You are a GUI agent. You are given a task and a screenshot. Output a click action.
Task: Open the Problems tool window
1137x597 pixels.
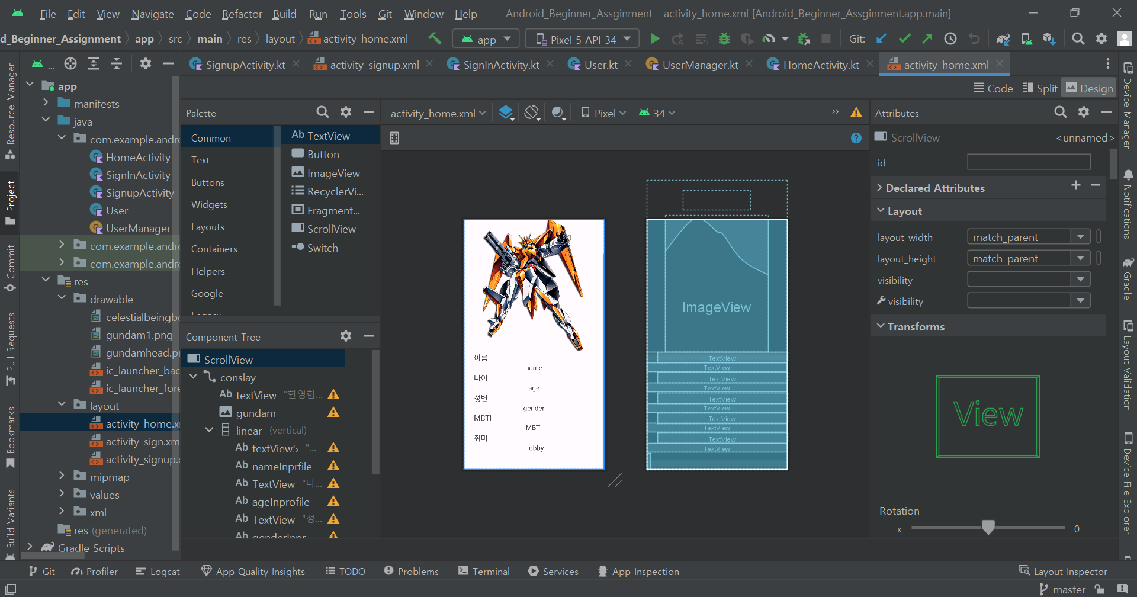click(x=411, y=572)
